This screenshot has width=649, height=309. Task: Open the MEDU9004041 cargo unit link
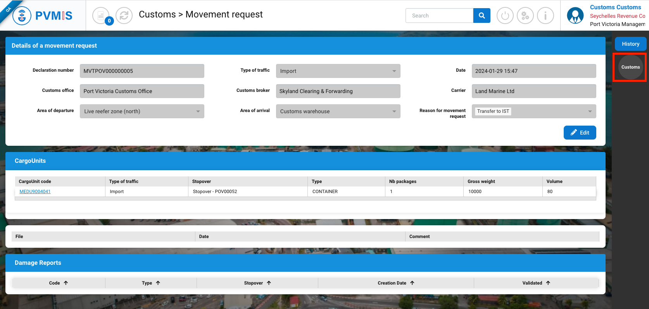coord(35,192)
